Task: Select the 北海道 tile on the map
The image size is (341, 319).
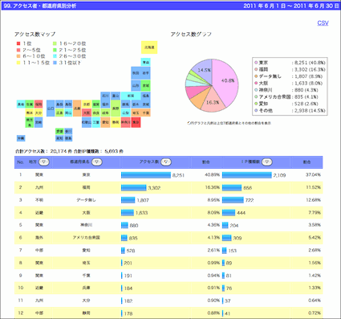Action: click(x=149, y=47)
